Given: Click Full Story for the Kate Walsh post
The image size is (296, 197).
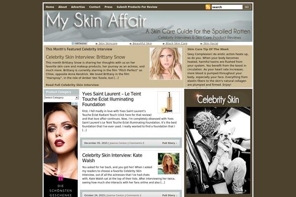Looking at the screenshot, I should tap(170, 196).
